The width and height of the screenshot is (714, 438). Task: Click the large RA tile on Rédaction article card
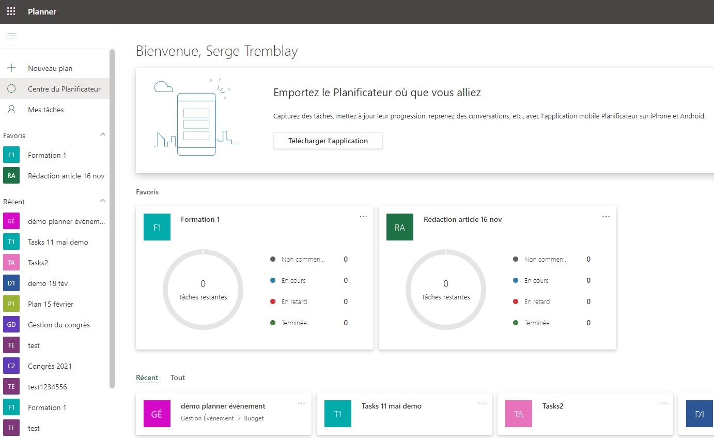pyautogui.click(x=400, y=227)
